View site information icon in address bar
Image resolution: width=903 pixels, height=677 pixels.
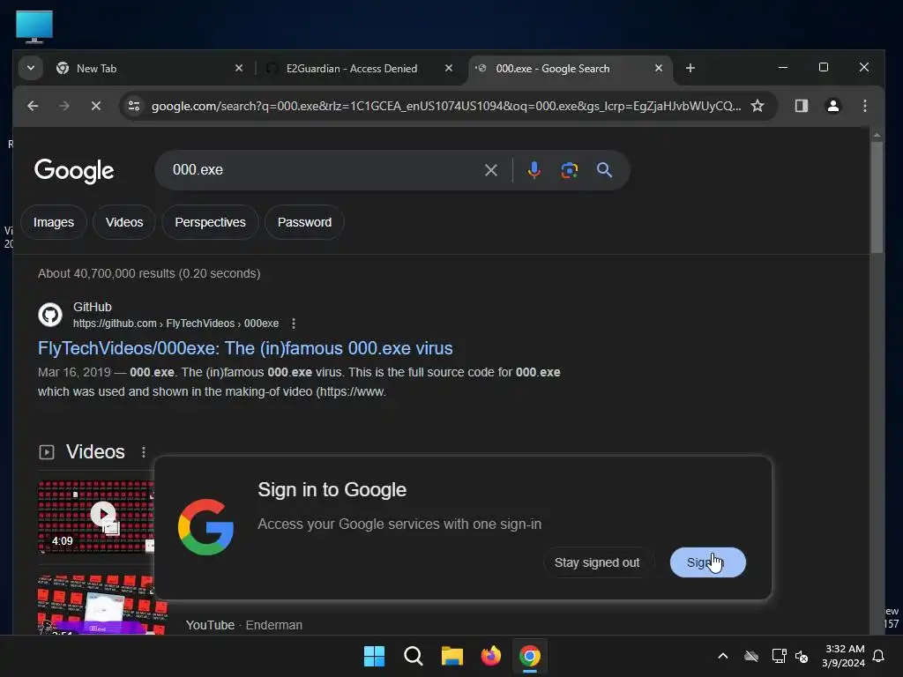pyautogui.click(x=134, y=106)
